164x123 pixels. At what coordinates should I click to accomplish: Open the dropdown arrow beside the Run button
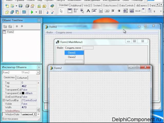pyautogui.click(x=36, y=12)
